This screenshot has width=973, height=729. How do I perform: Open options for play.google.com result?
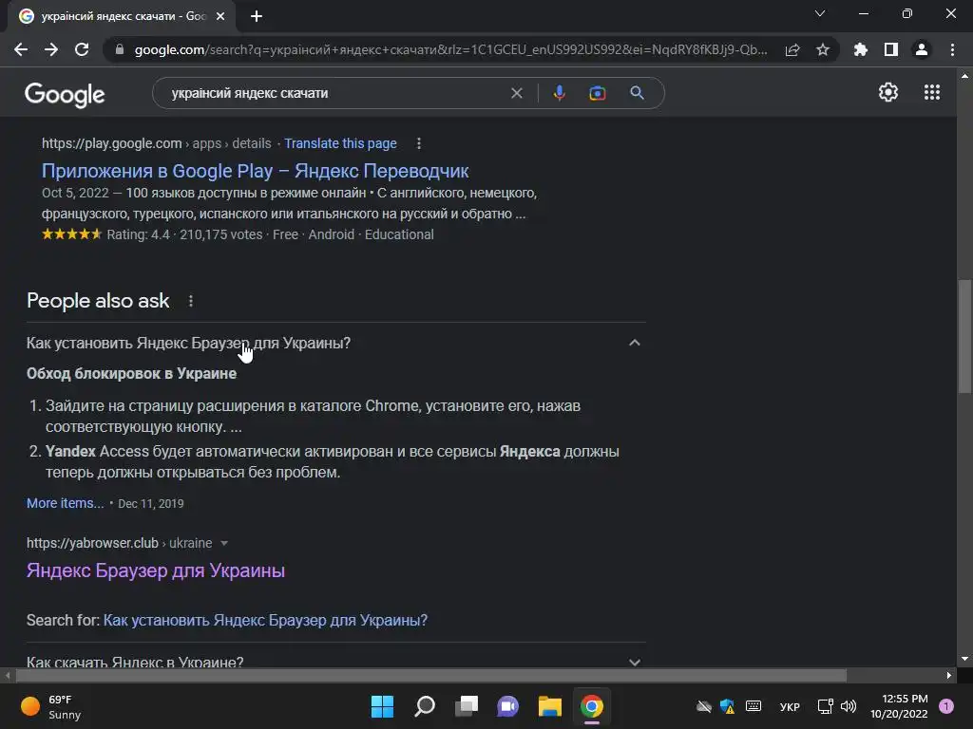point(419,144)
